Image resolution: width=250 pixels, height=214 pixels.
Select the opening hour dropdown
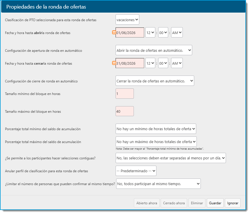pyautogui.click(x=150, y=33)
